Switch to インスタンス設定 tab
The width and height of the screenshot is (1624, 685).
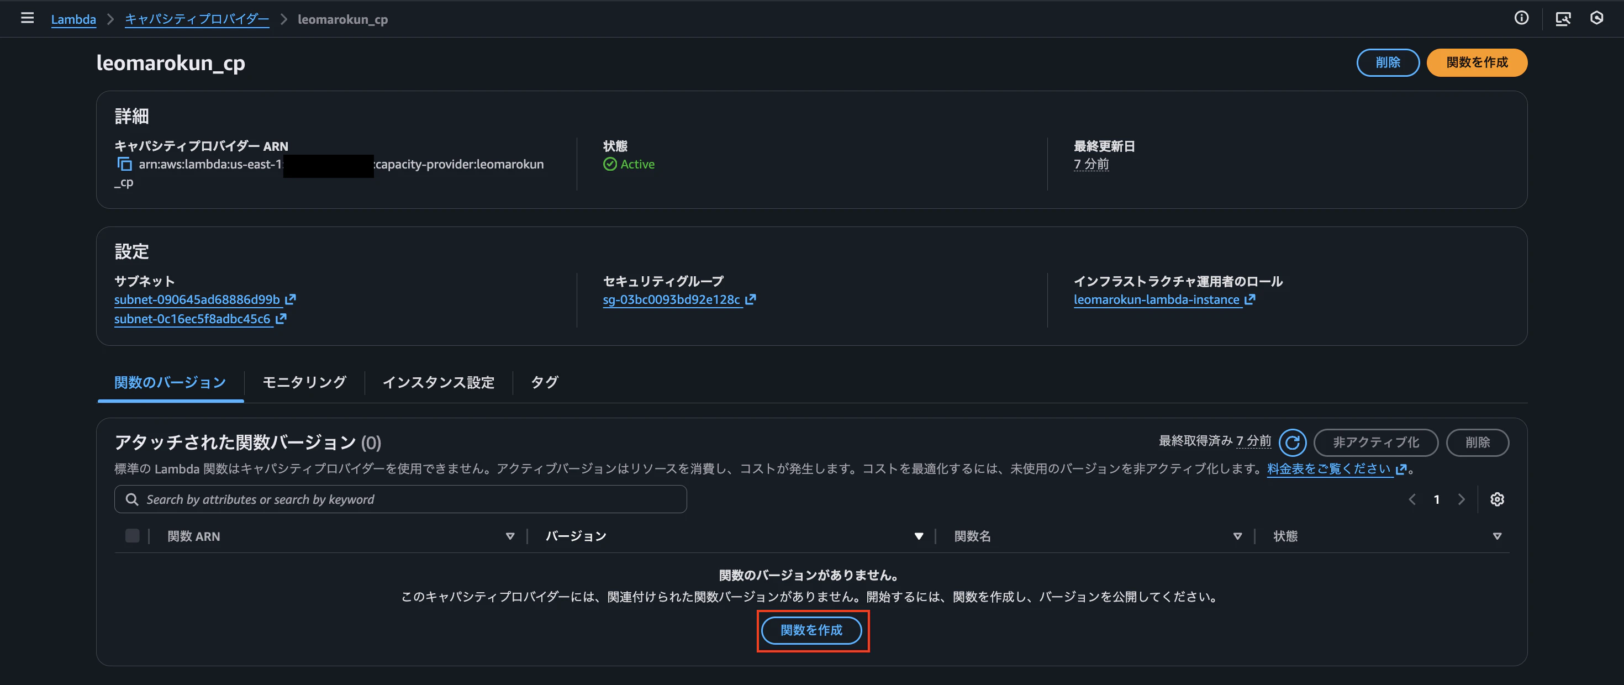438,382
